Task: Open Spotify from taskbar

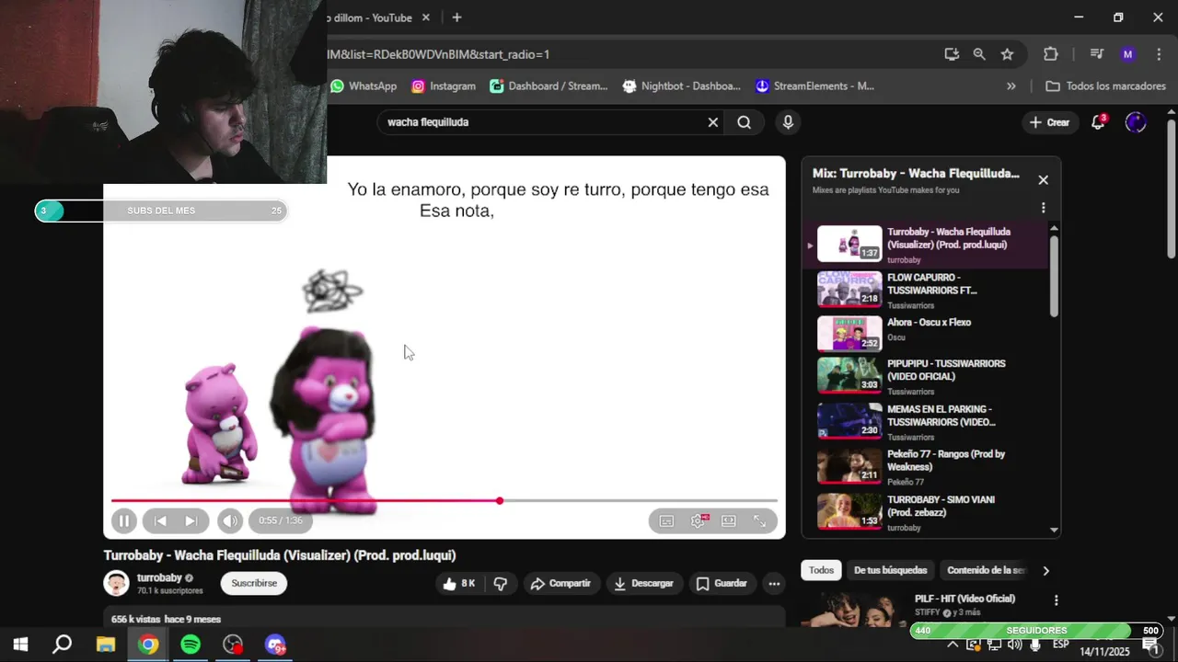Action: [191, 645]
